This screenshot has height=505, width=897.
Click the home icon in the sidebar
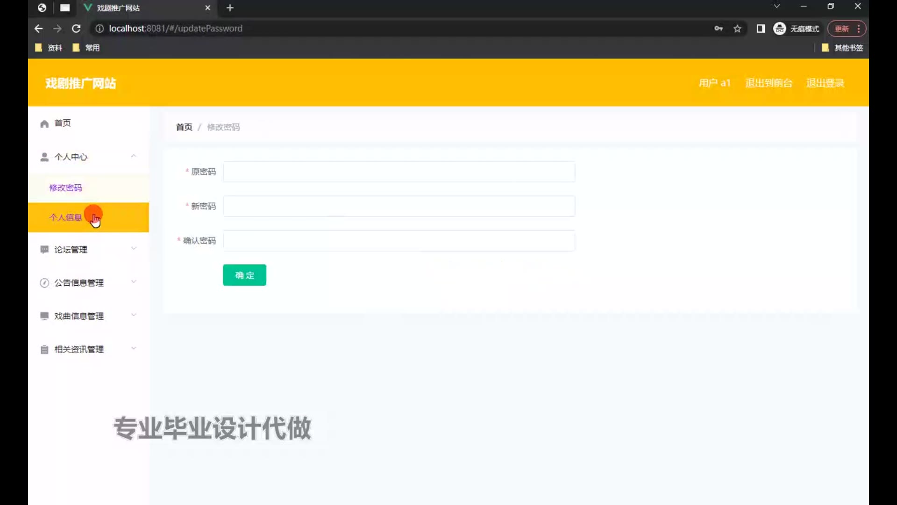tap(44, 124)
